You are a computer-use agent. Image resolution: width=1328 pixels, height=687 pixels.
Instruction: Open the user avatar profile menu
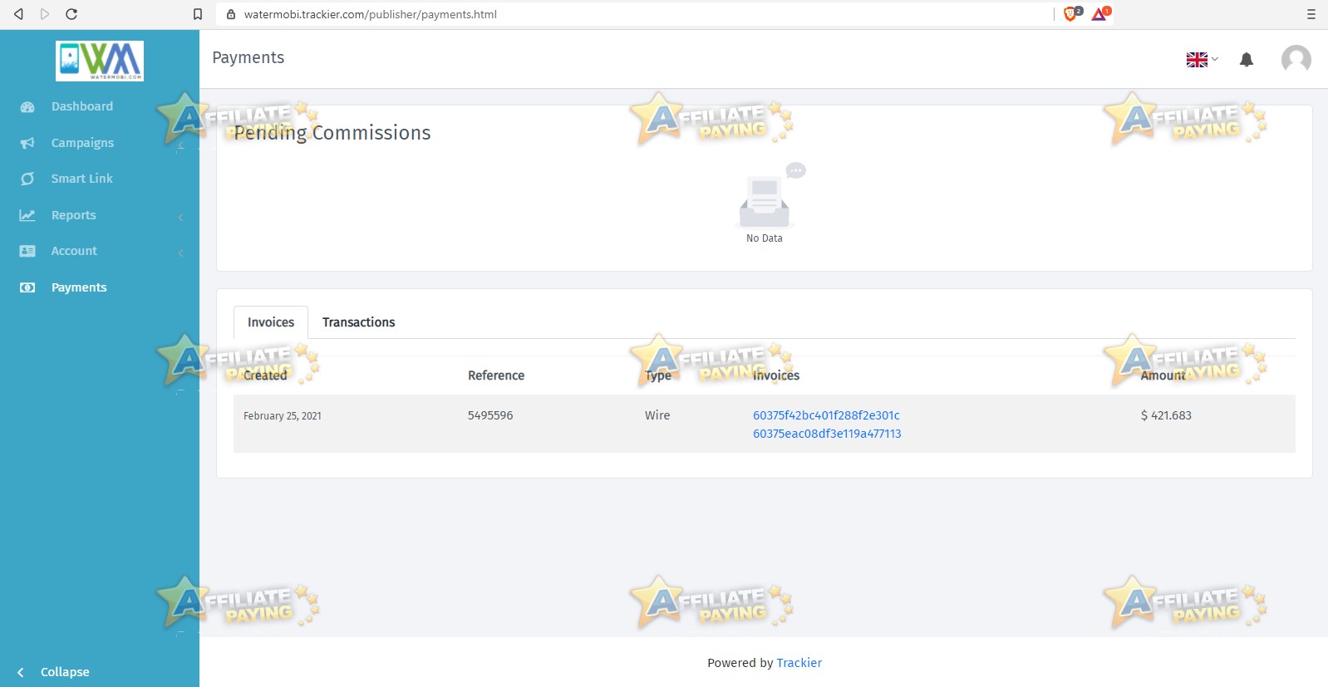click(1296, 60)
